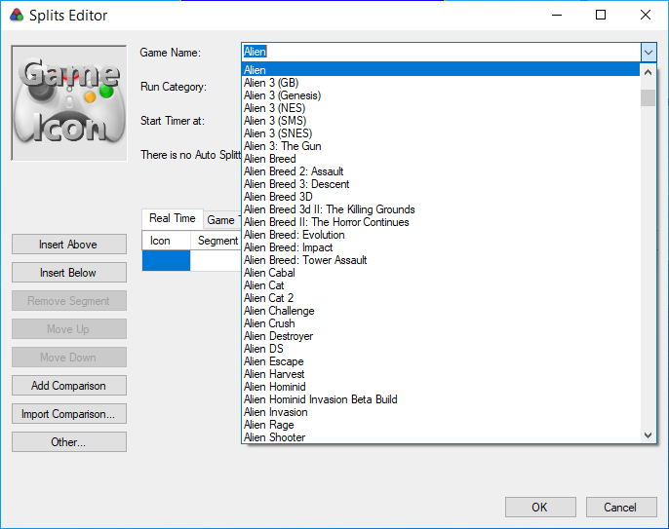The image size is (669, 529).
Task: Click the dropdown list scrollbar thumb
Action: pyautogui.click(x=648, y=97)
